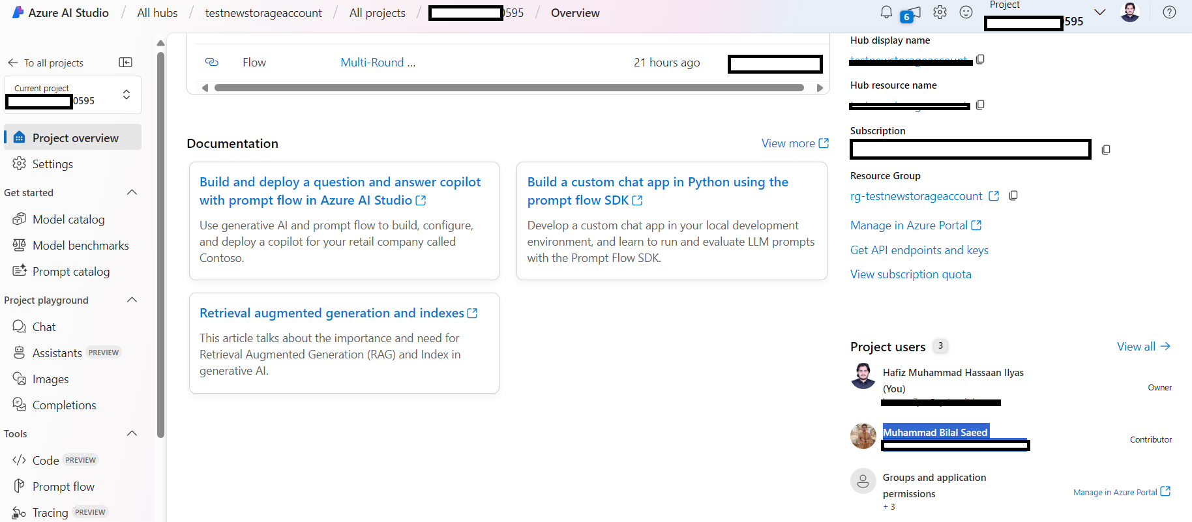The height and width of the screenshot is (522, 1192).
Task: Click the Completions icon
Action: [20, 405]
